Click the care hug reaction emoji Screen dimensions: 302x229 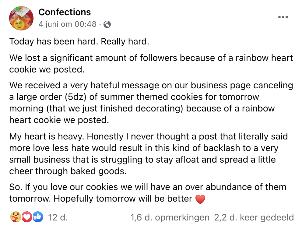tap(15, 217)
